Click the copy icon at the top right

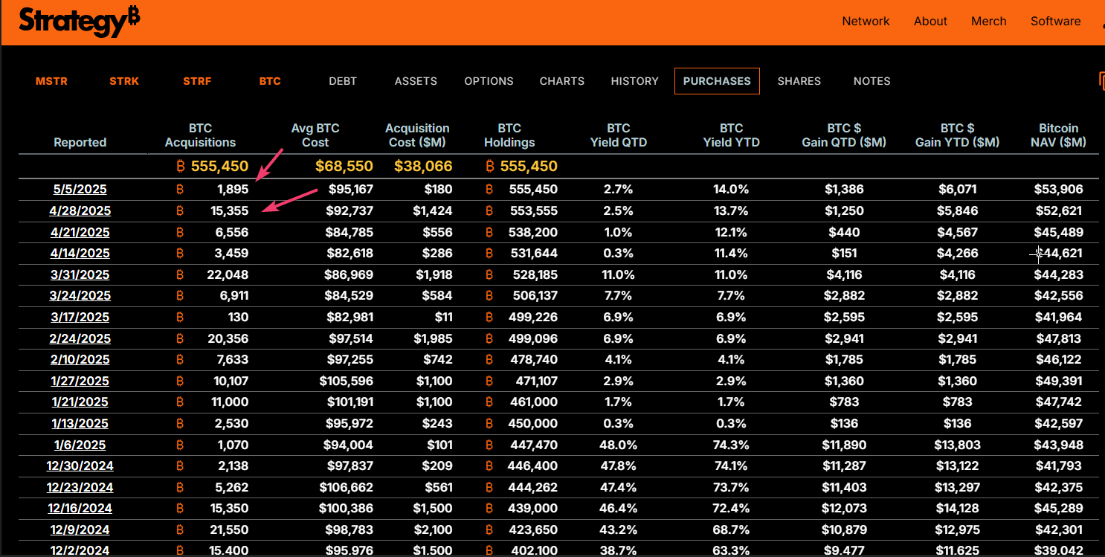(1101, 79)
